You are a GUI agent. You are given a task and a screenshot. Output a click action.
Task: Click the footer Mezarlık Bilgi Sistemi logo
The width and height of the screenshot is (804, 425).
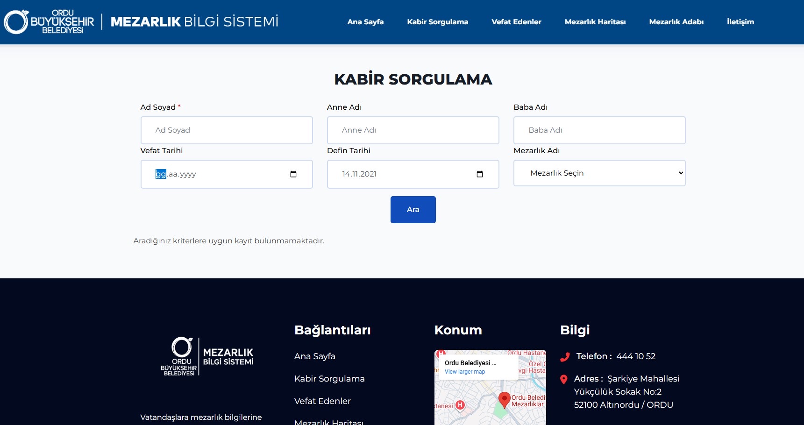207,356
